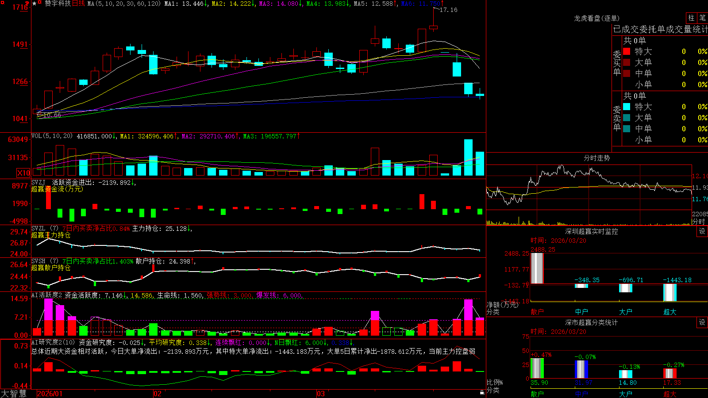Open 设 settings for 深市超赢分类统计
This screenshot has height=398, width=708.
tap(702, 322)
